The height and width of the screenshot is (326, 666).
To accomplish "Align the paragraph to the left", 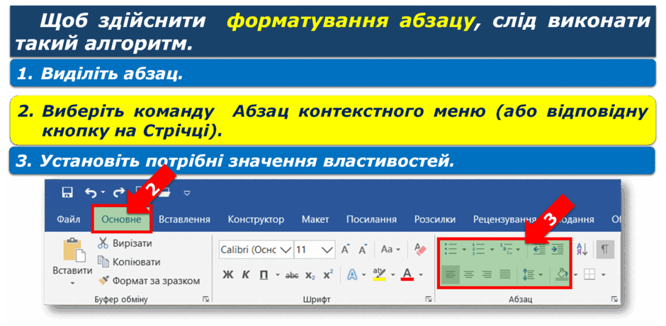I will (x=451, y=274).
